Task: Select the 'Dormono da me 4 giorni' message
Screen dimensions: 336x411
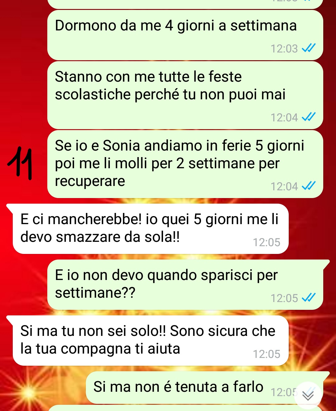Action: click(x=185, y=35)
